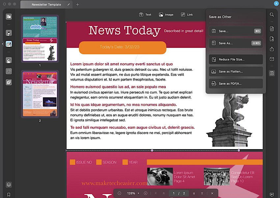Click the Text edit button
280x198 pixels.
[145, 15]
